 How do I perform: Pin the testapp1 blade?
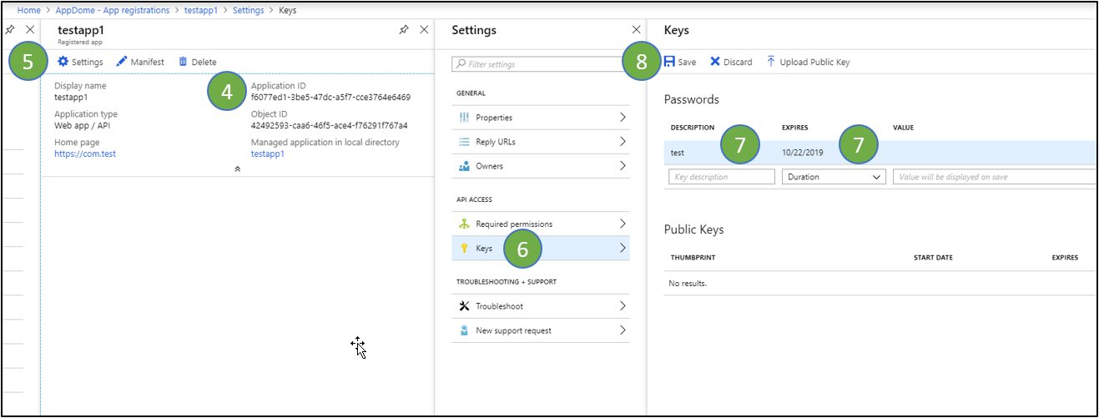[x=404, y=30]
